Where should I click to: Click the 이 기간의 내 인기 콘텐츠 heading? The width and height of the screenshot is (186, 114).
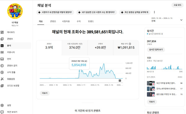(87, 111)
